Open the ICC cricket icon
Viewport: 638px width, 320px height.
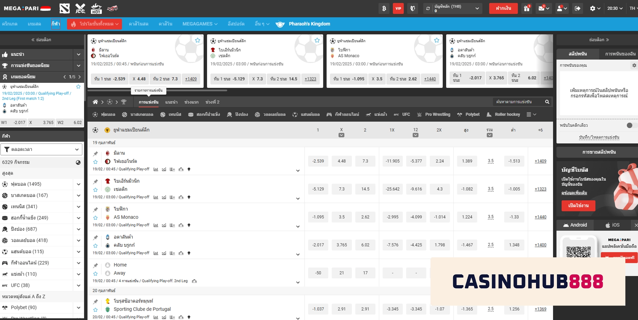tap(80, 8)
